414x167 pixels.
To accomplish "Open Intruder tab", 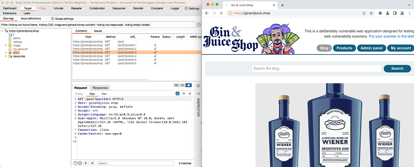I will tap(58, 8).
